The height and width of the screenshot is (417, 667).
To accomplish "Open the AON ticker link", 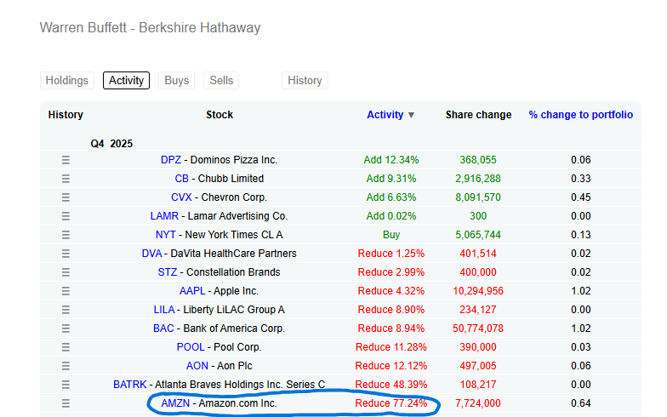I will point(197,366).
